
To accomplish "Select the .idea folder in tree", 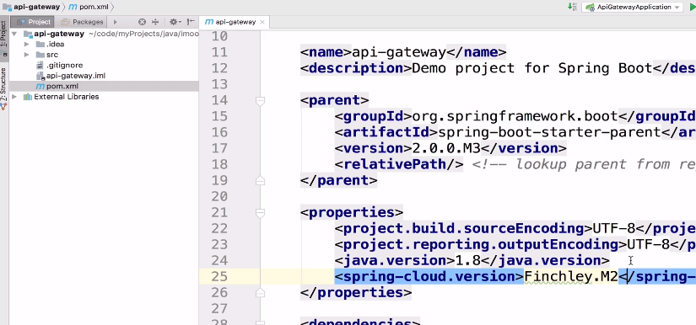I will (x=55, y=45).
